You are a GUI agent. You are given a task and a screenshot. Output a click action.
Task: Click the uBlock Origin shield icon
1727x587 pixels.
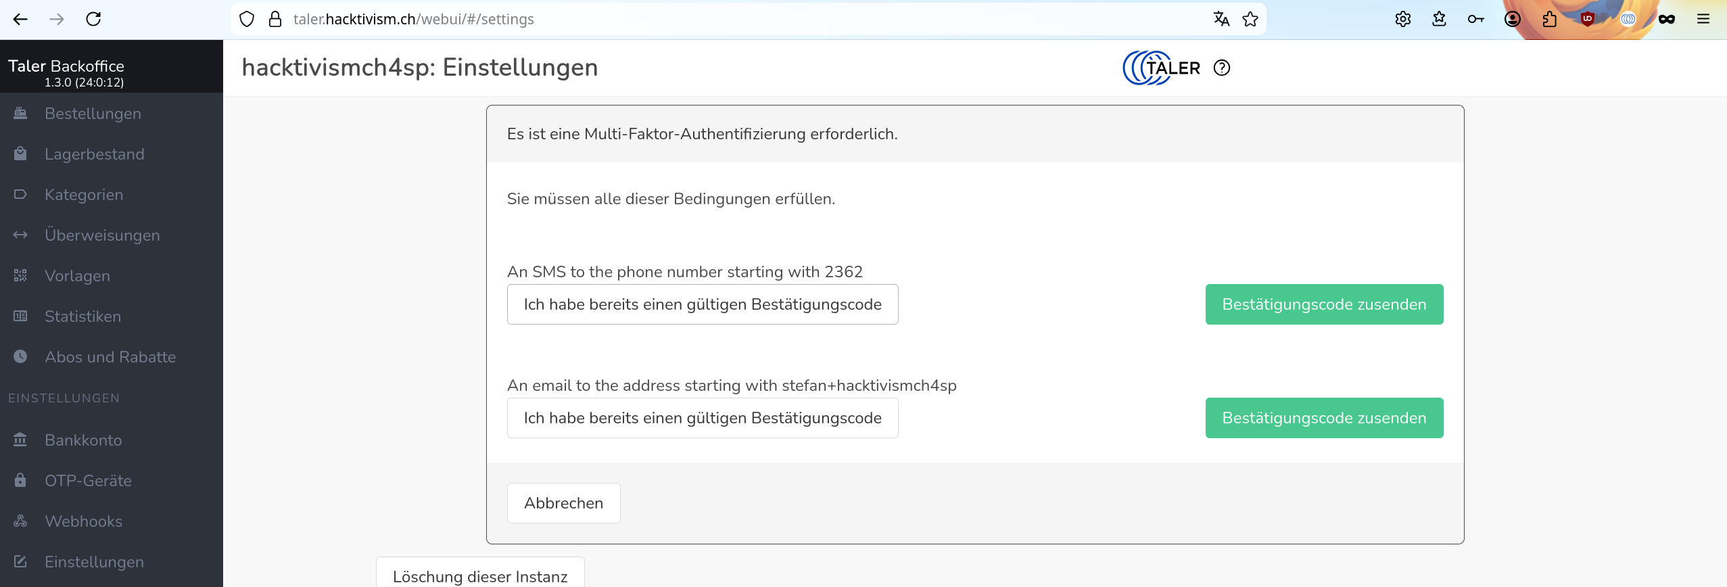click(x=1587, y=19)
